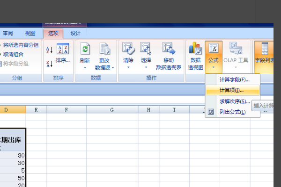Select Calculated Item (计算项) menu entry
Screen dimensions: 281x187
coord(231,90)
